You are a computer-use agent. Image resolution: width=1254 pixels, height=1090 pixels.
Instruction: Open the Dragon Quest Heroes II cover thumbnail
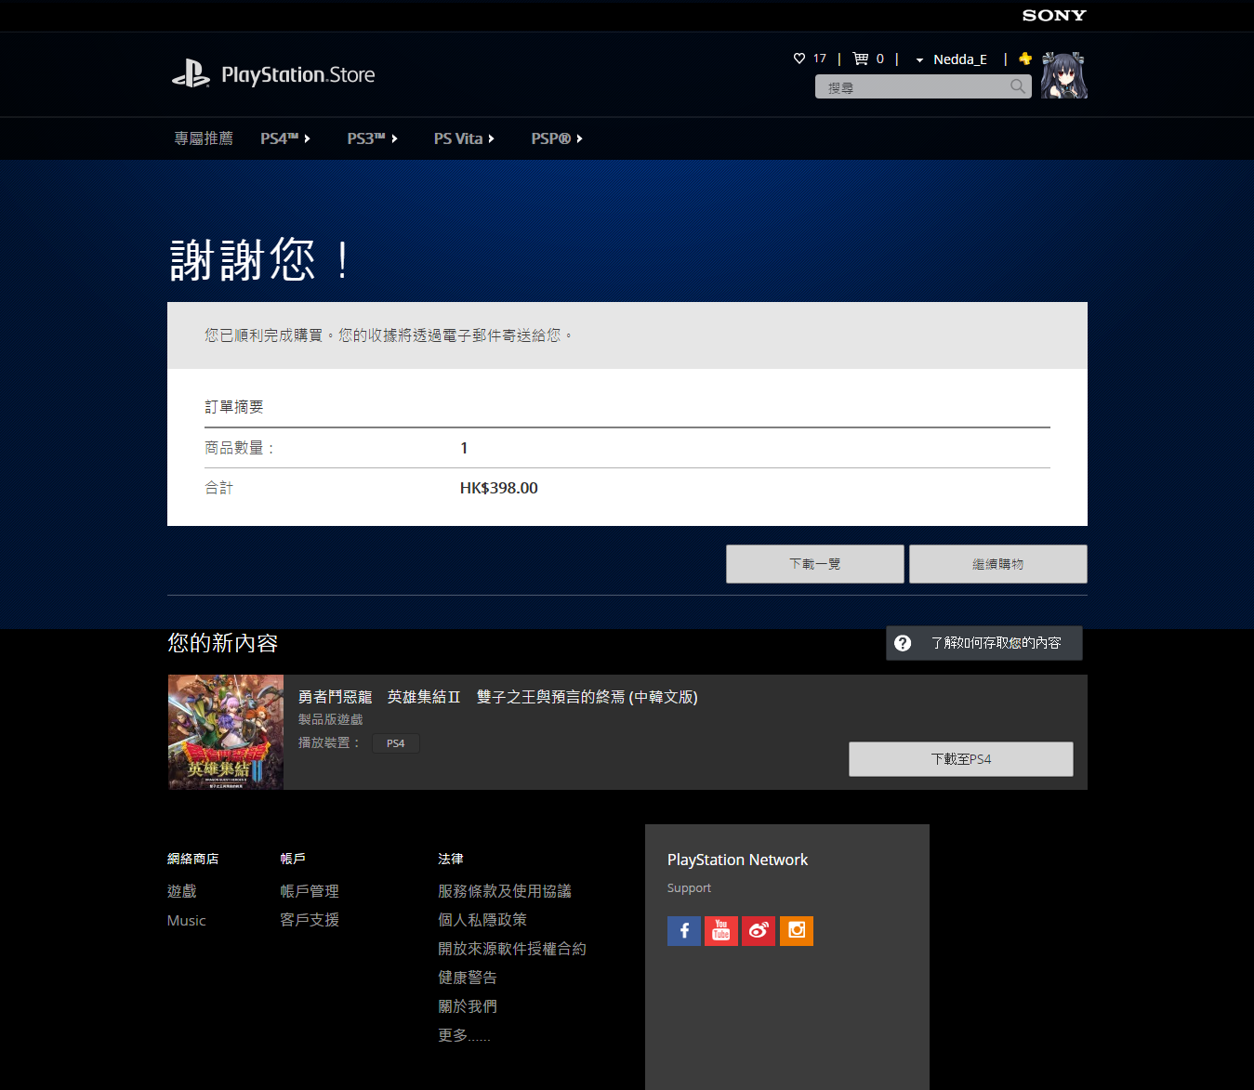[x=226, y=732]
